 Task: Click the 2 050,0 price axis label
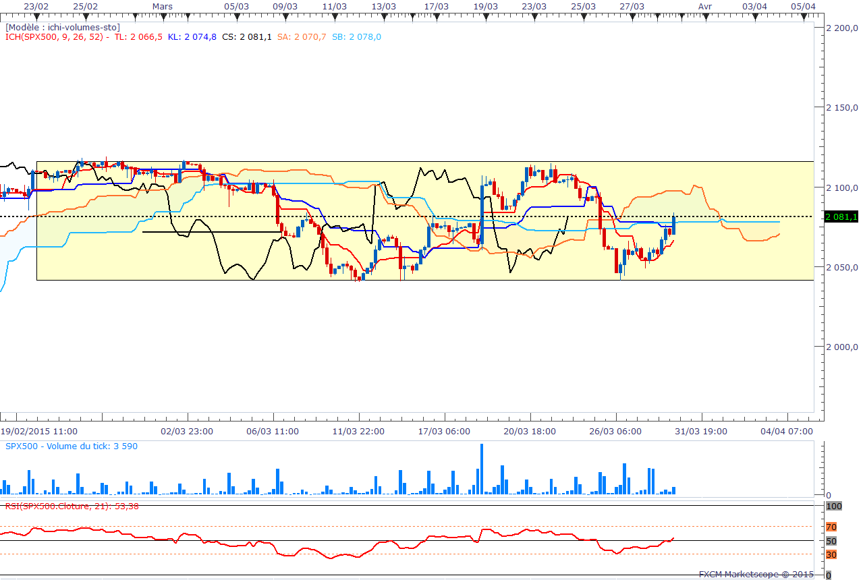[x=841, y=267]
